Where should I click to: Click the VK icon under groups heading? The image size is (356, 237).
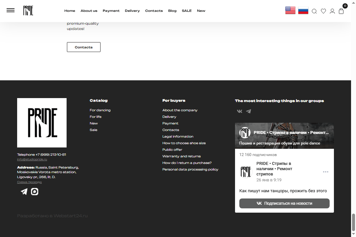(240, 111)
